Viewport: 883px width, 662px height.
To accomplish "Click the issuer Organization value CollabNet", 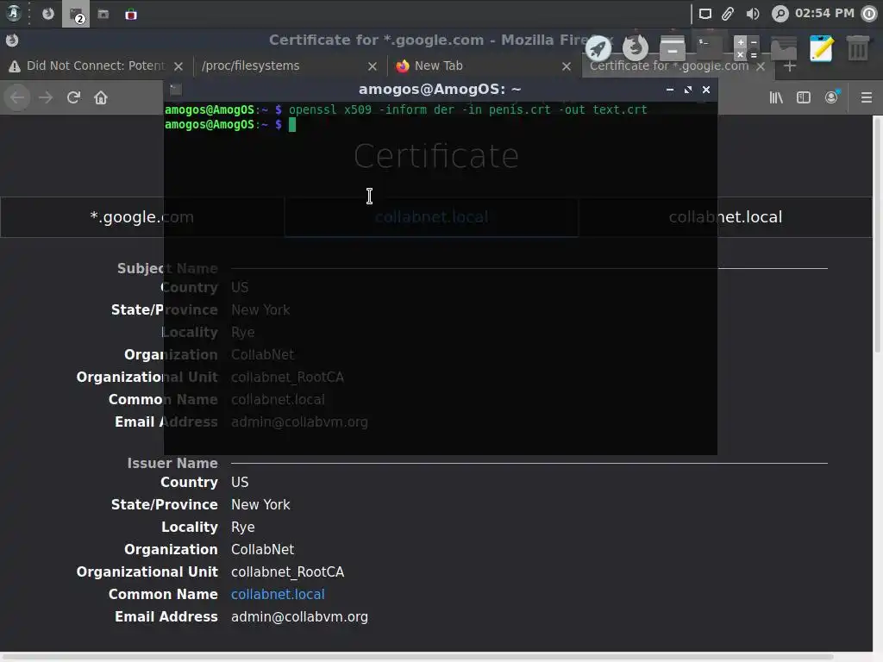I will coord(262,549).
